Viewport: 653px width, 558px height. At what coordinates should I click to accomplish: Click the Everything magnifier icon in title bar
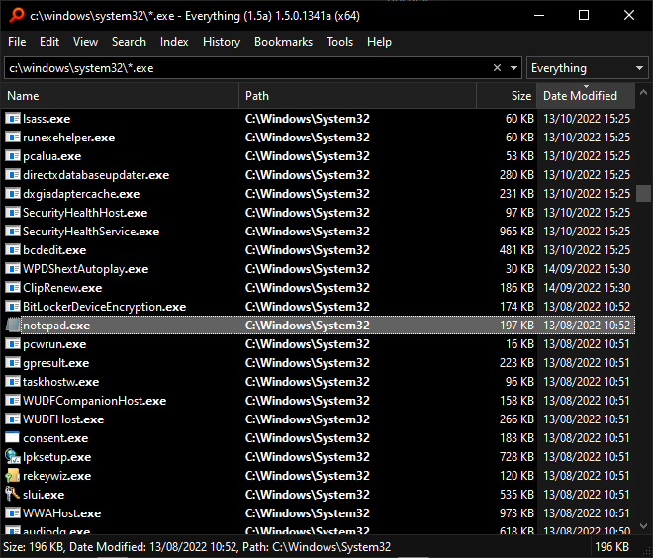17,15
